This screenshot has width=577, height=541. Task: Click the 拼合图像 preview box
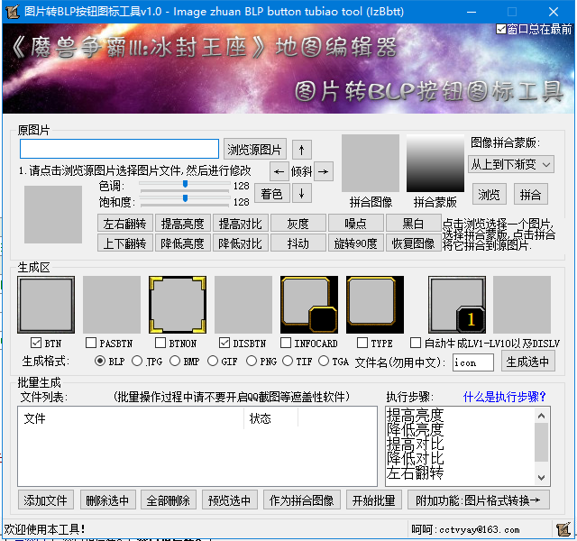coord(371,163)
